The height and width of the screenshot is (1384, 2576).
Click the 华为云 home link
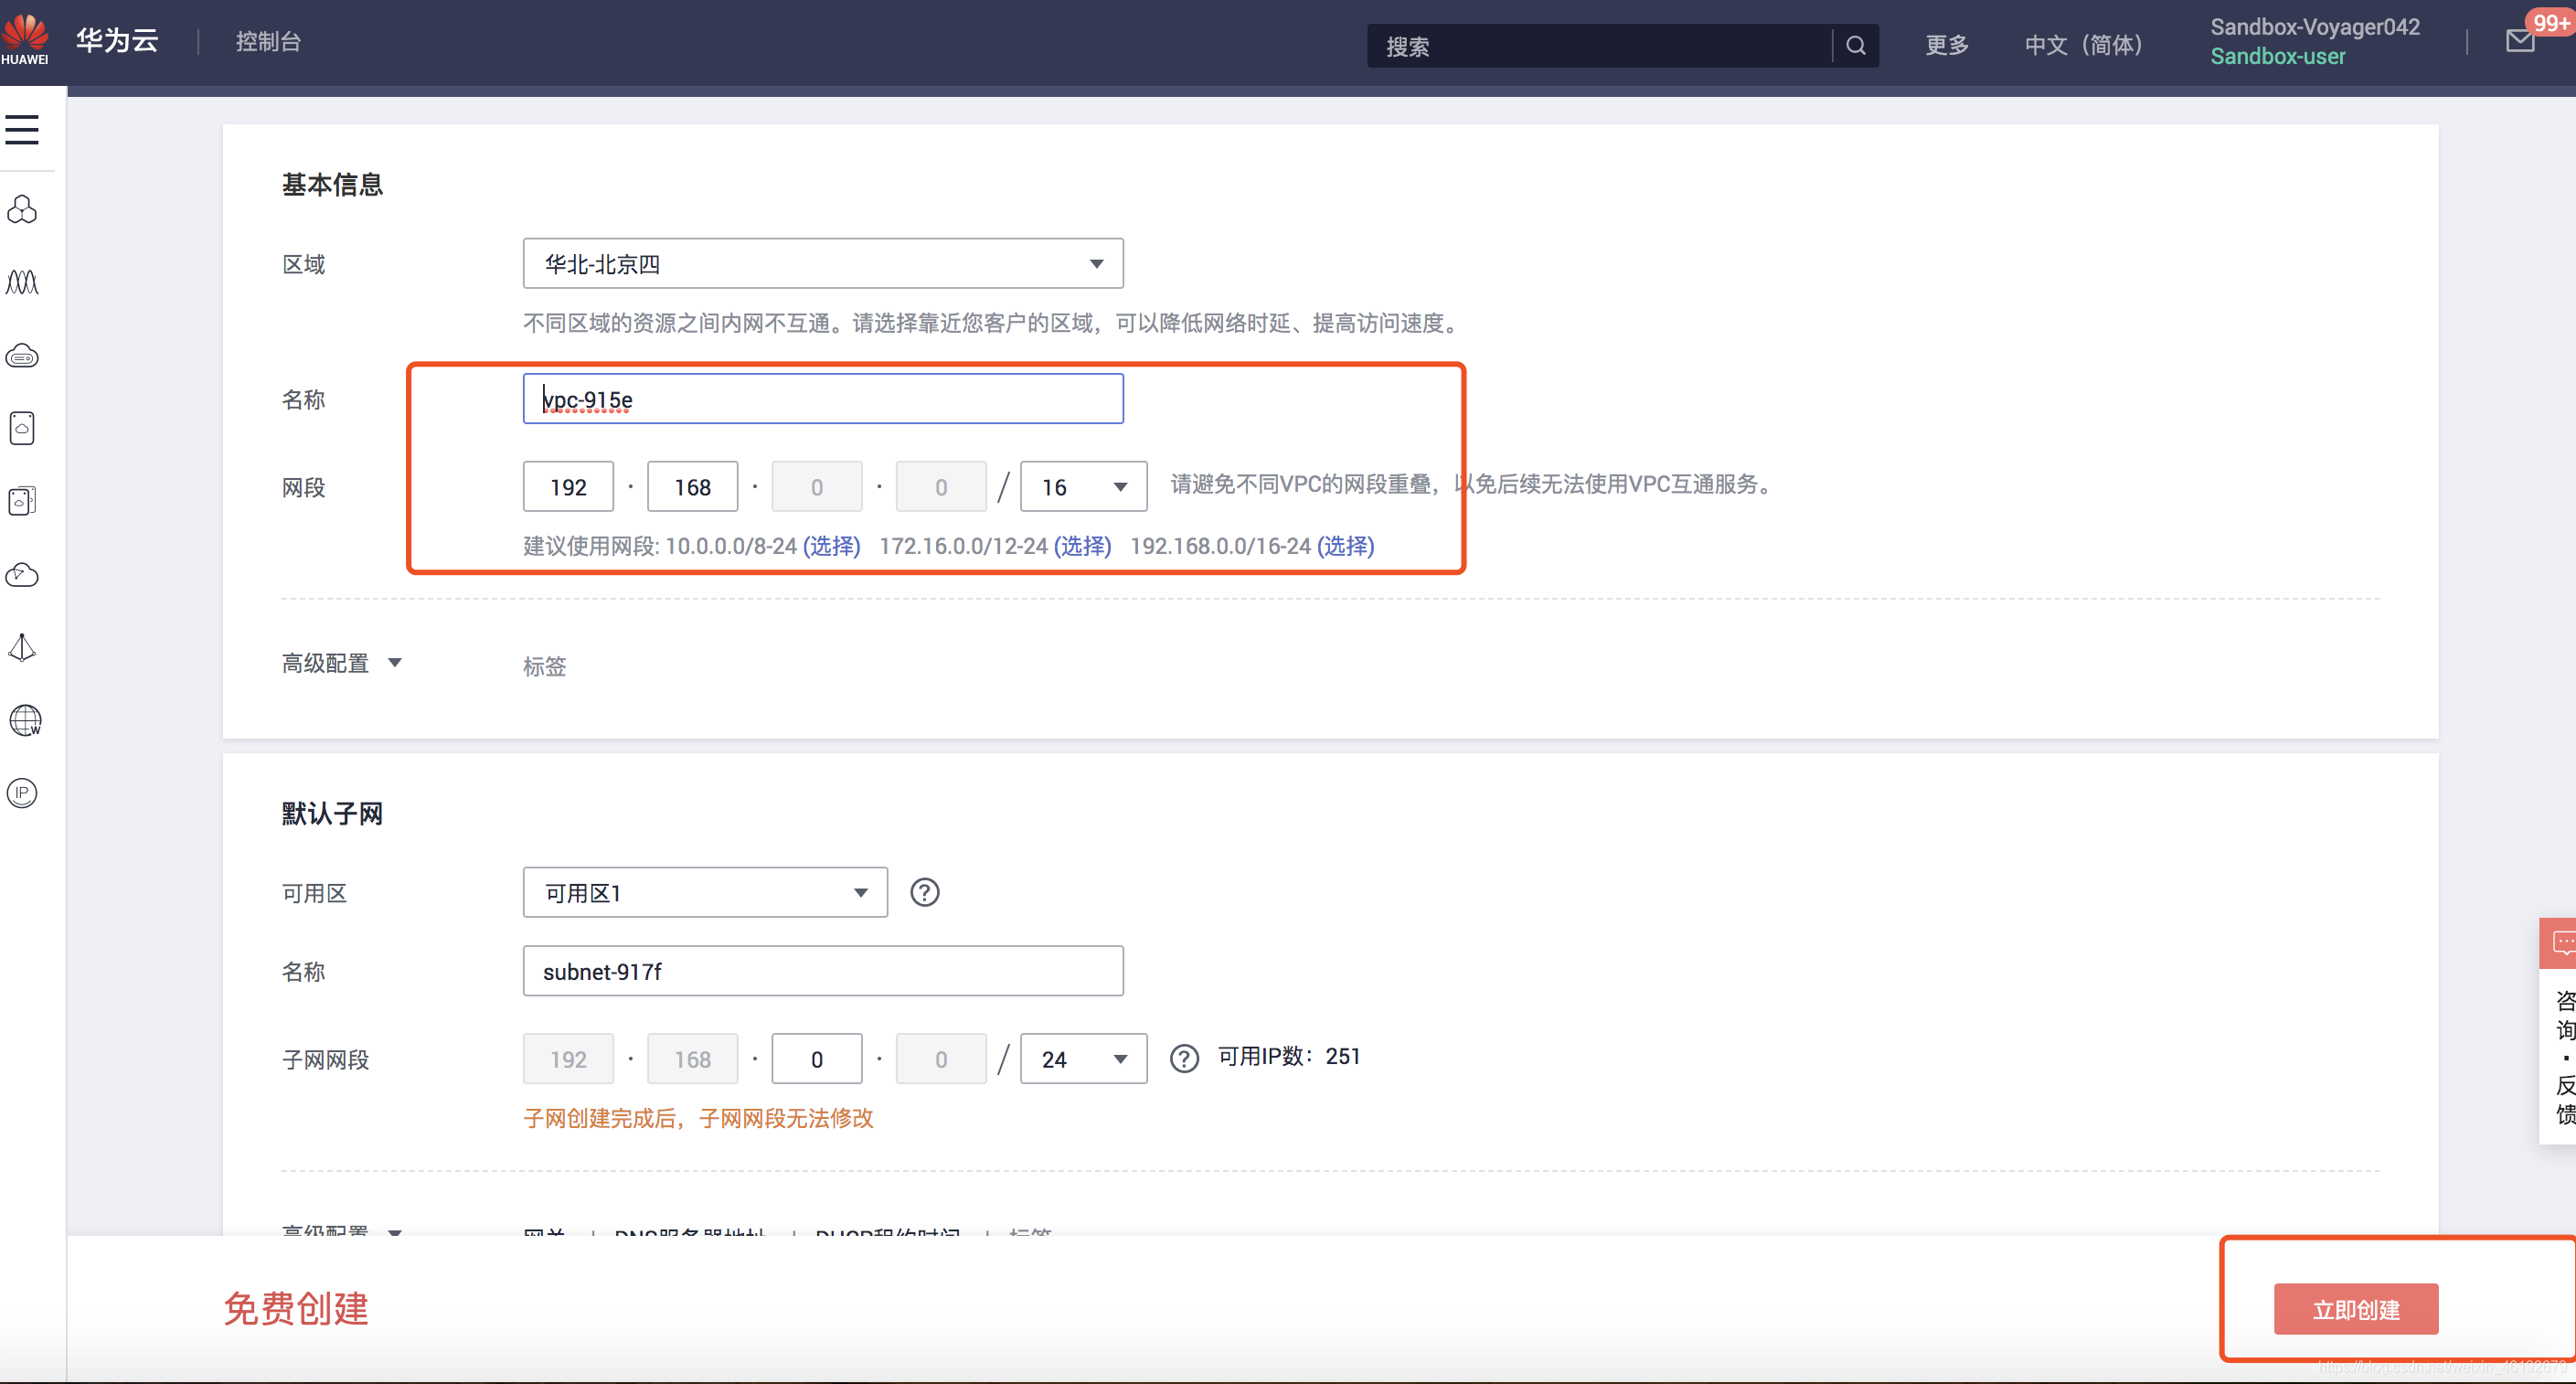pyautogui.click(x=117, y=40)
